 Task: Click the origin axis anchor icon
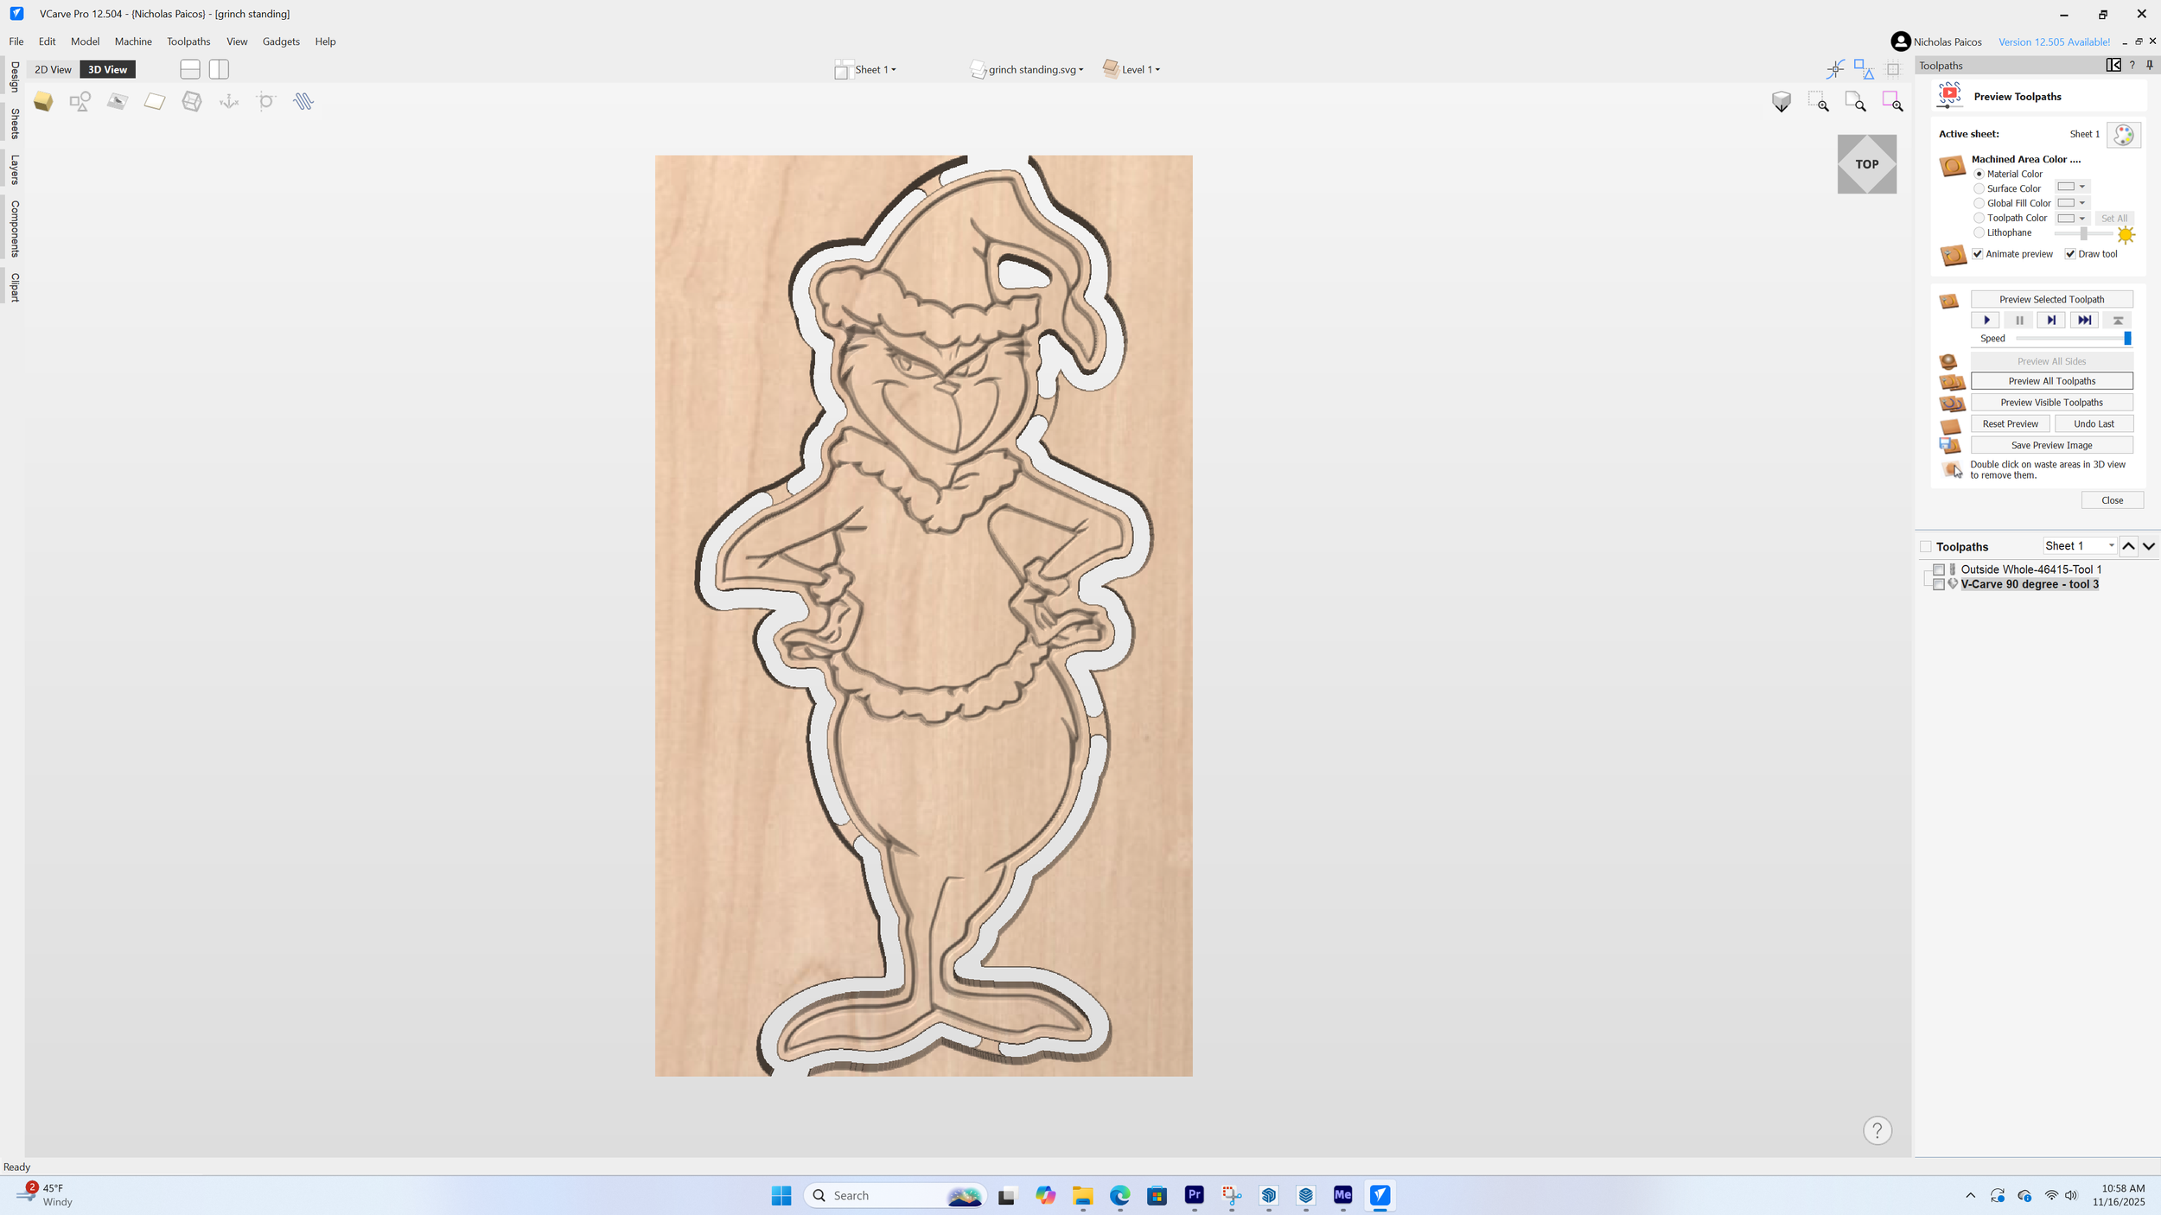click(x=229, y=102)
